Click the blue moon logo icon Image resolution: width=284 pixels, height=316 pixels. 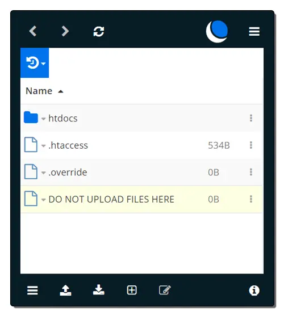(x=217, y=31)
